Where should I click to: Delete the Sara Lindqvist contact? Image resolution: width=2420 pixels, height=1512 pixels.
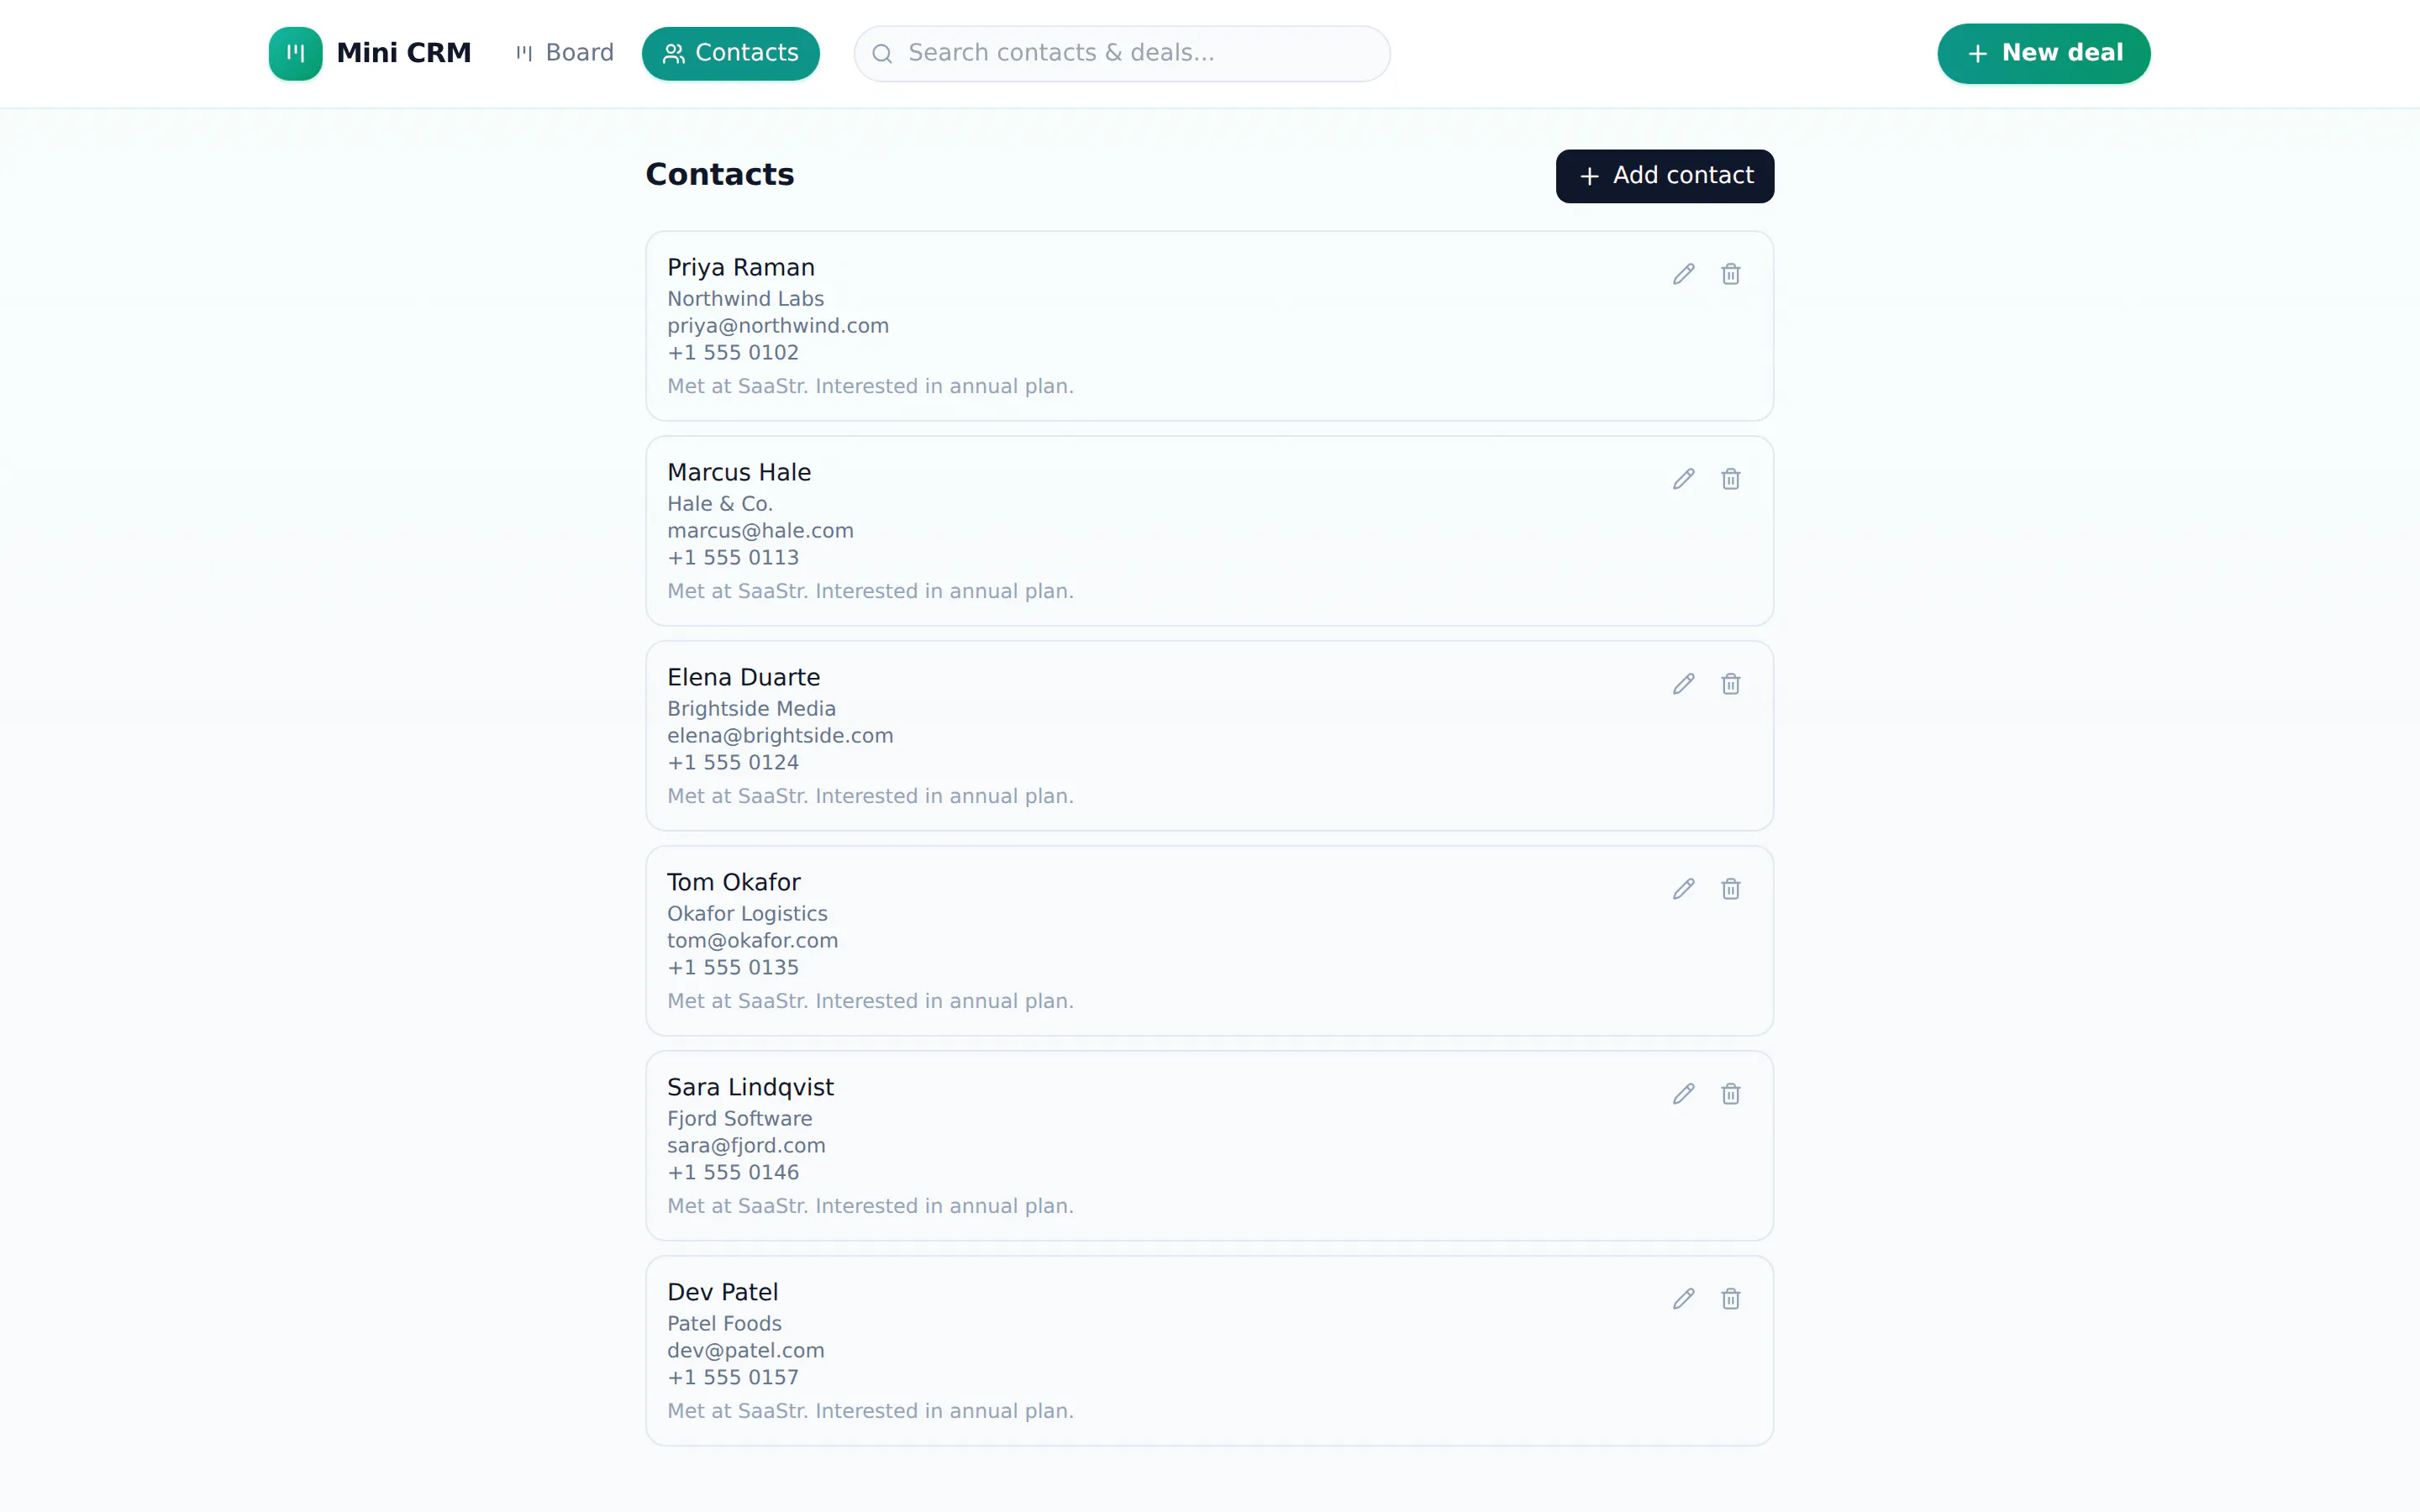pyautogui.click(x=1730, y=1094)
